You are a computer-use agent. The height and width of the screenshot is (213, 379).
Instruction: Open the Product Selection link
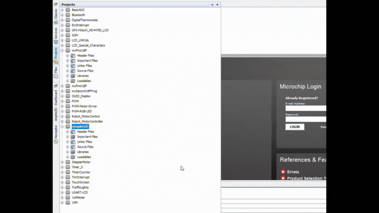pyautogui.click(x=306, y=178)
